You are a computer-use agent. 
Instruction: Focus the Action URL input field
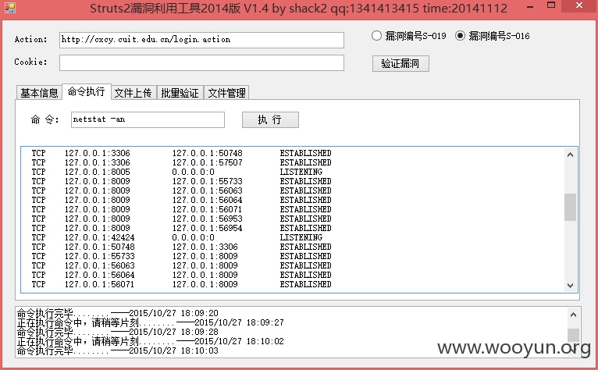[201, 40]
